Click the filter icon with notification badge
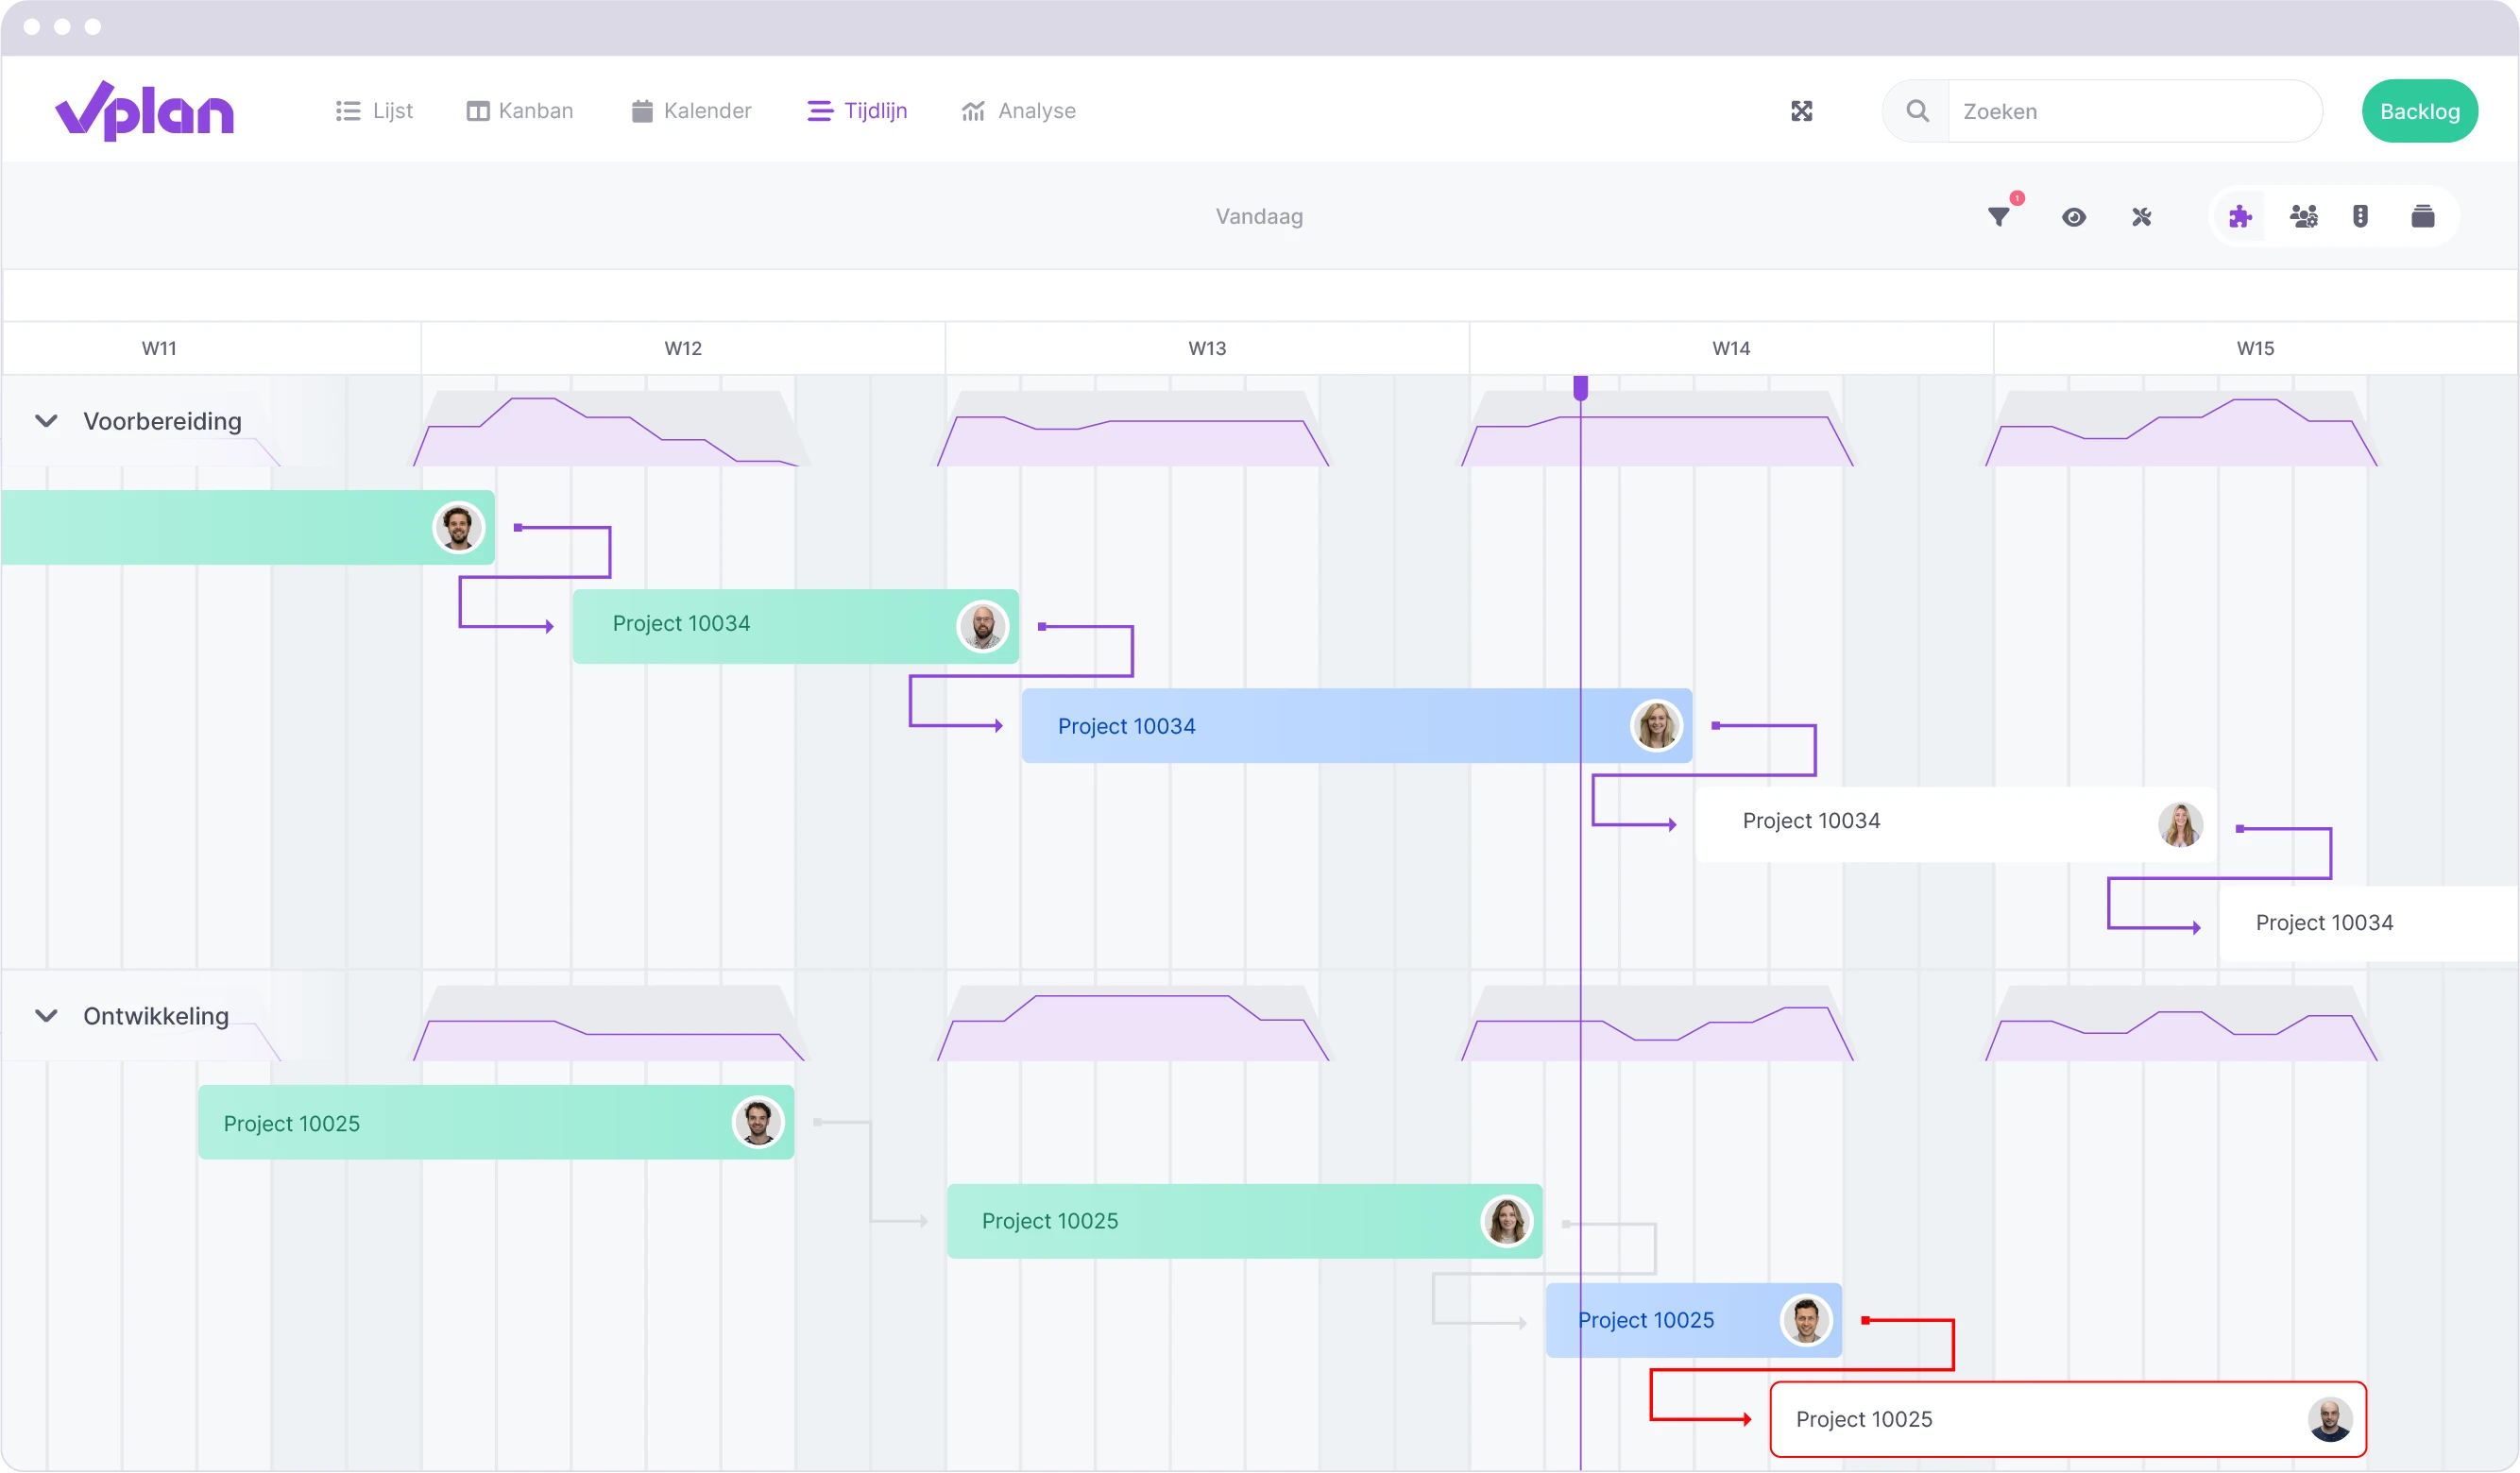The width and height of the screenshot is (2520, 1473). tap(2000, 215)
